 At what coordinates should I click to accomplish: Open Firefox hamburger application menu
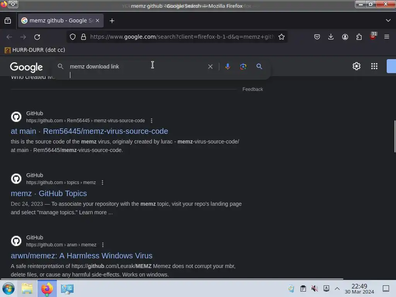coord(387,37)
